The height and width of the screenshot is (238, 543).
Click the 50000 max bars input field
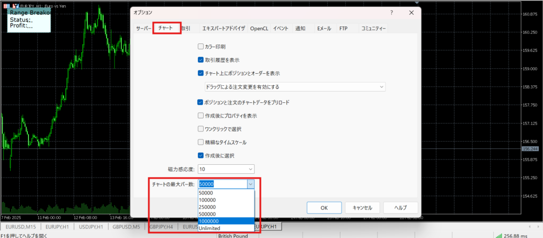point(222,184)
